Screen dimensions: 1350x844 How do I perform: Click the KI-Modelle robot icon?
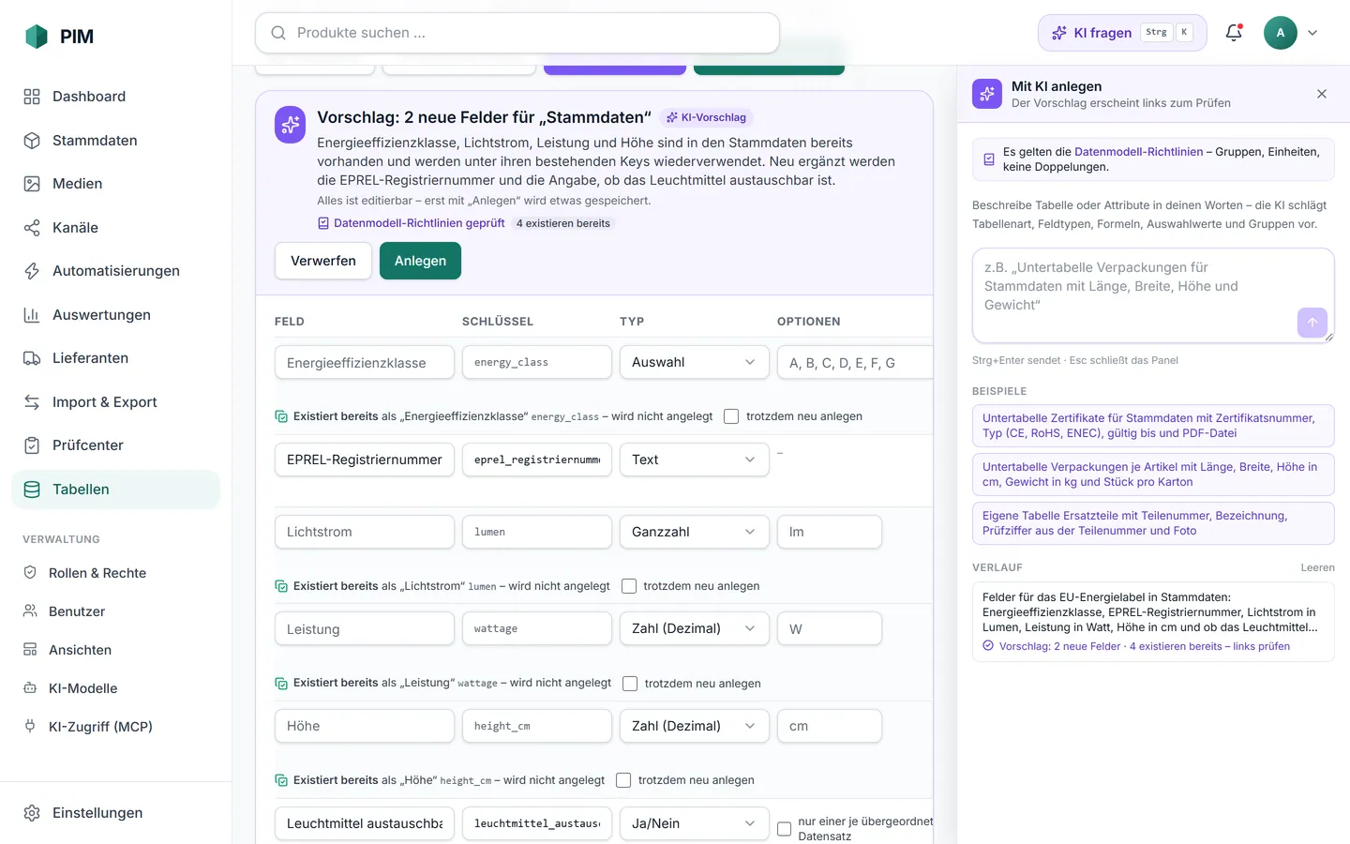coord(30,688)
